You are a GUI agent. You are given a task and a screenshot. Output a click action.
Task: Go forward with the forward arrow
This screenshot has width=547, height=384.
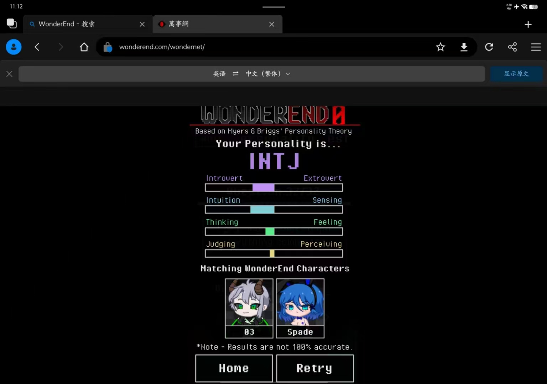(x=61, y=47)
